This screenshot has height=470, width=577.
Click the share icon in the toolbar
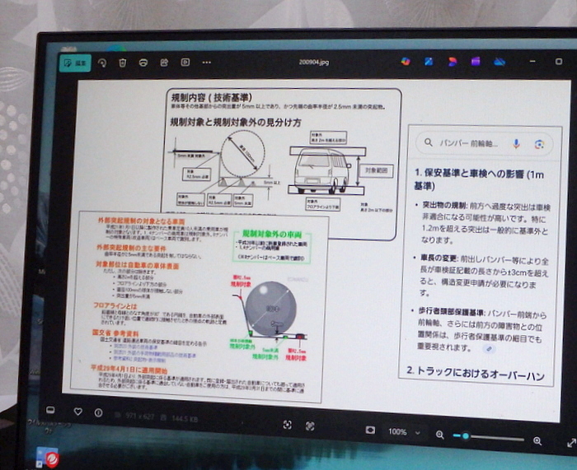point(164,62)
